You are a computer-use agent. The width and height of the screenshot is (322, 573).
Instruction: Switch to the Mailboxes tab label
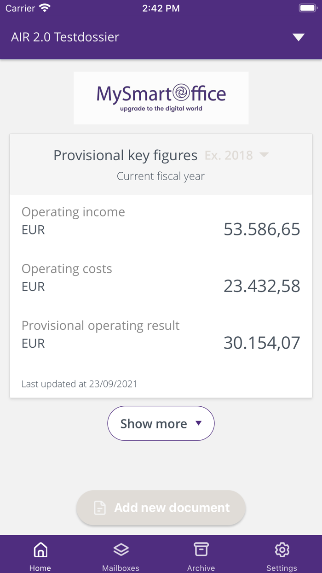[121, 568]
